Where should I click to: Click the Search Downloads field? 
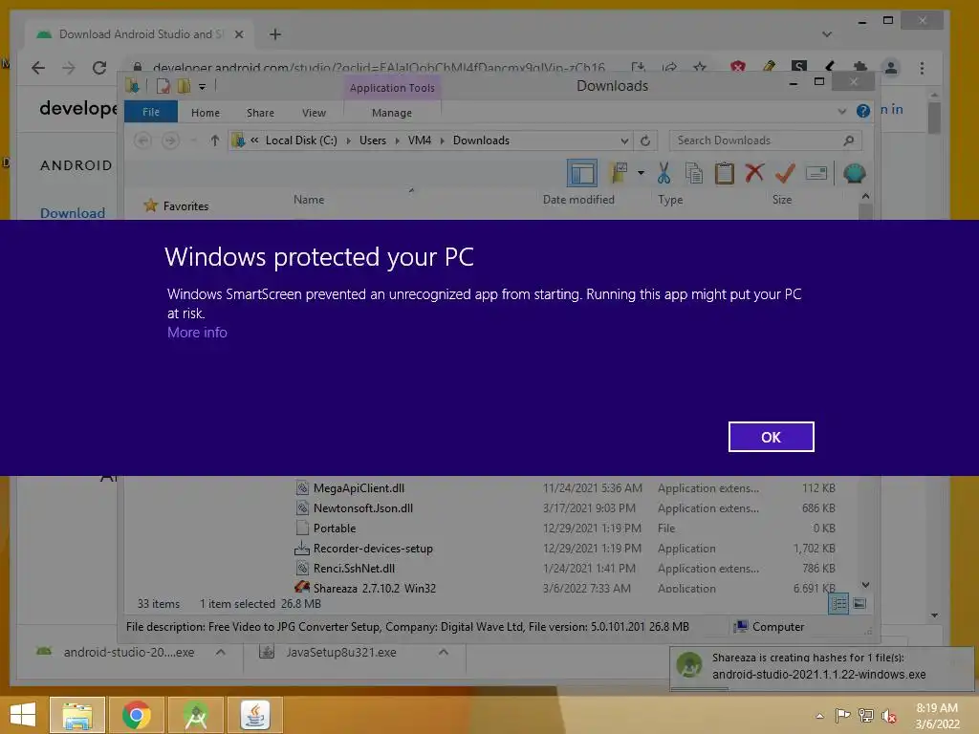(765, 140)
